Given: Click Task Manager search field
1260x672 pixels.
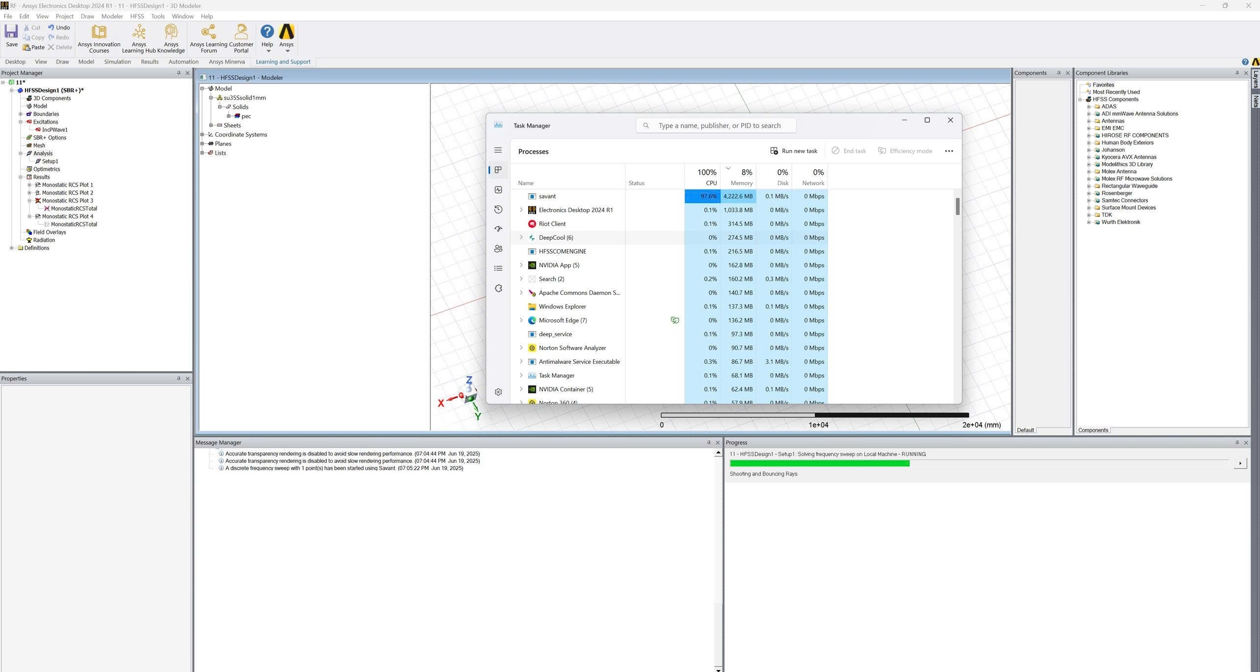Looking at the screenshot, I should [x=716, y=126].
